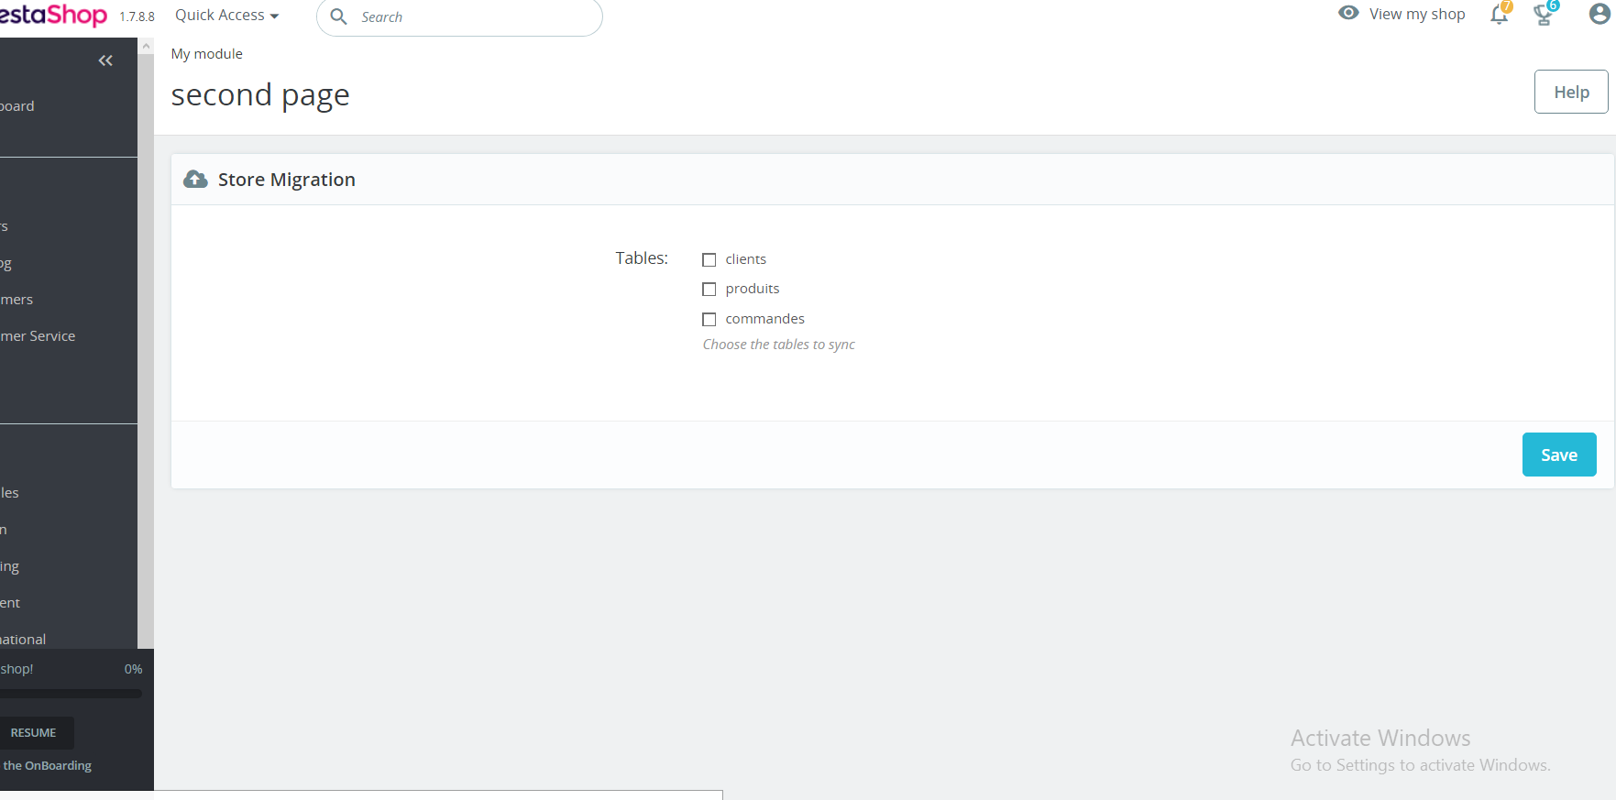Click the Choose the tables to sync hint
Viewport: 1616px width, 800px height.
[x=779, y=345]
